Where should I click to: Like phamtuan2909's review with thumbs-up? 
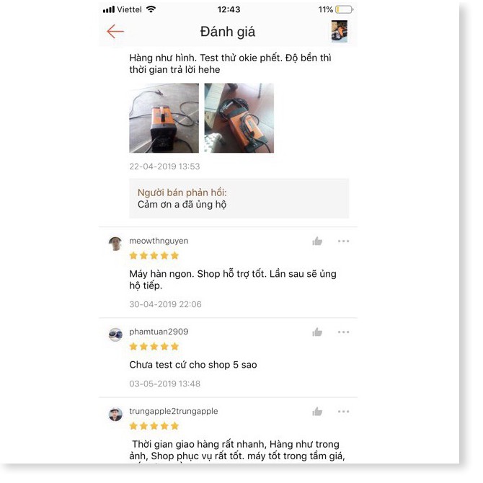pos(317,332)
